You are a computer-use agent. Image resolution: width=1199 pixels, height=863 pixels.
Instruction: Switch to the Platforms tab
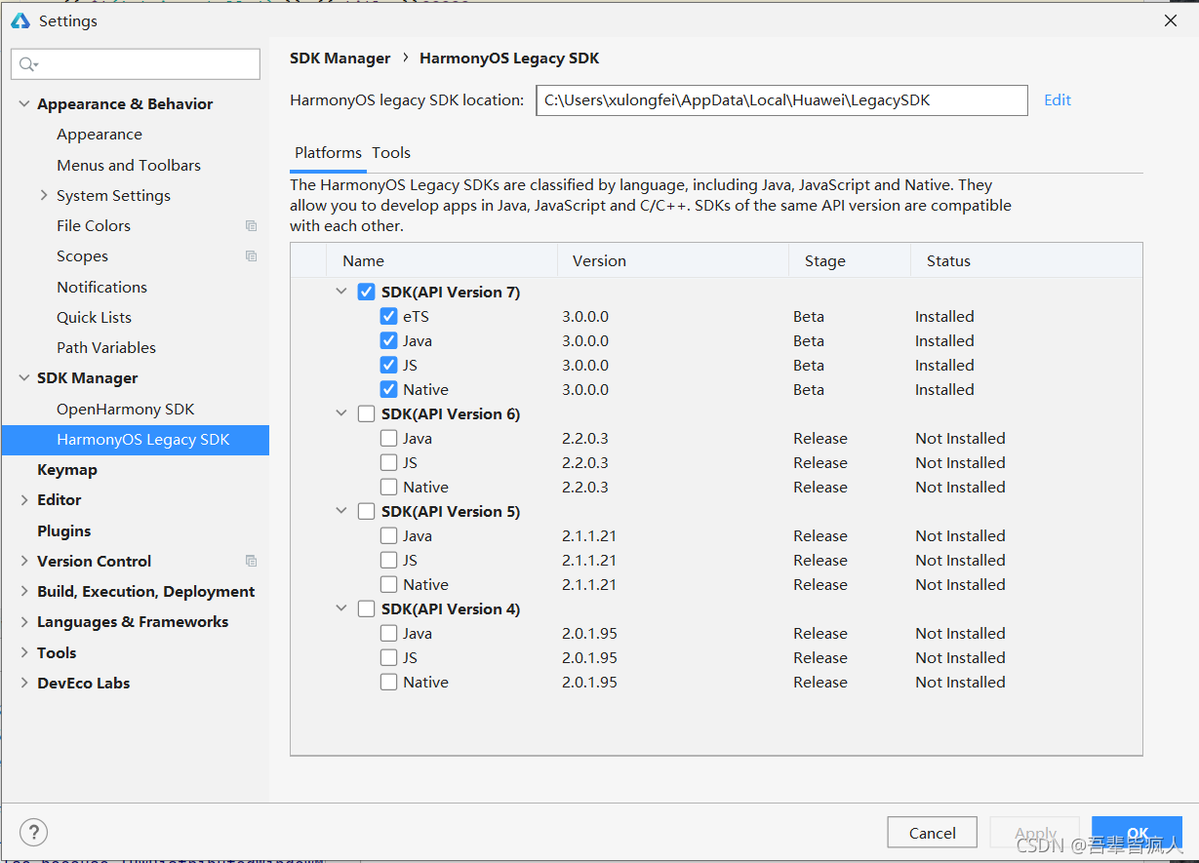[328, 153]
